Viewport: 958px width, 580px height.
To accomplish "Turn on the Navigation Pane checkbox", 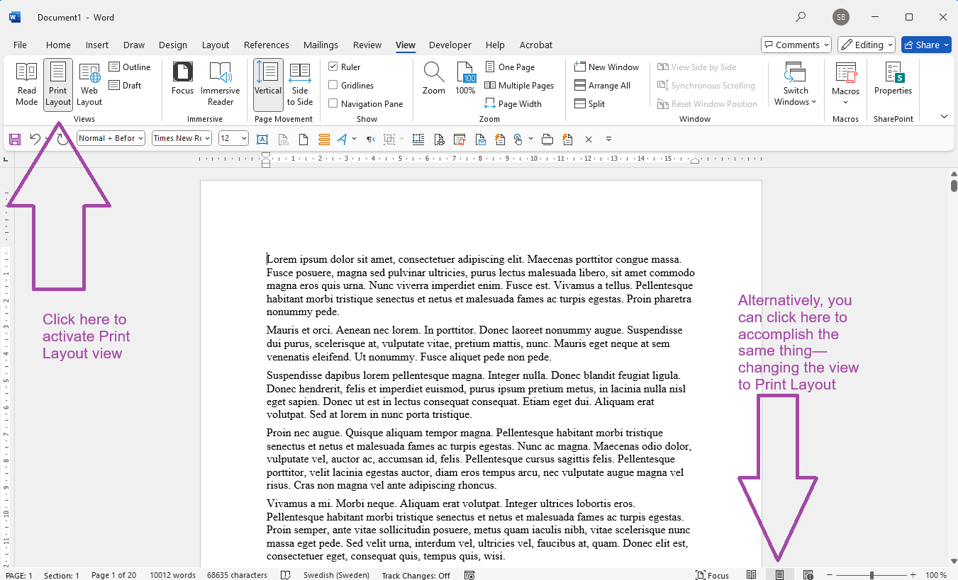I will point(333,104).
